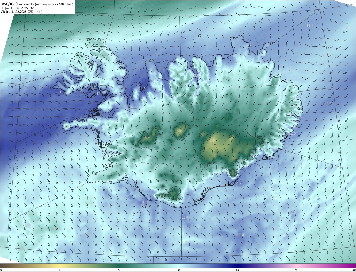
Task: Click the legend tick label "1"
Action: coord(60,270)
